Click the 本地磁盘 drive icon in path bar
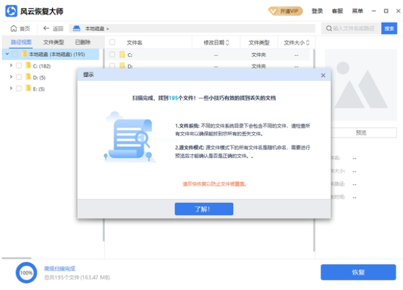The height and width of the screenshot is (290, 403). coord(76,28)
